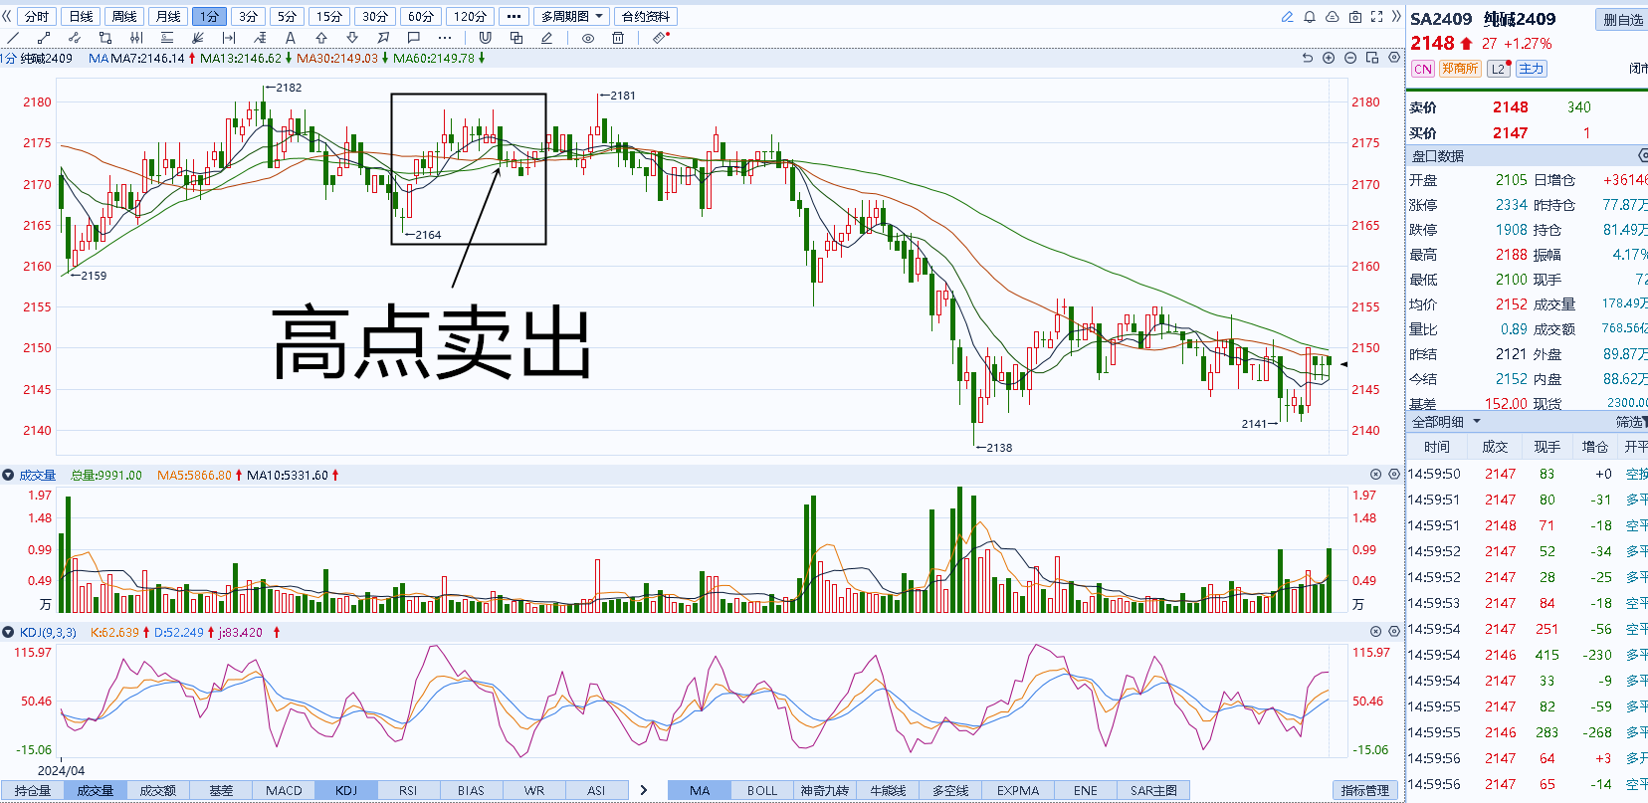Collapse the left panel with double chevron

8,16
